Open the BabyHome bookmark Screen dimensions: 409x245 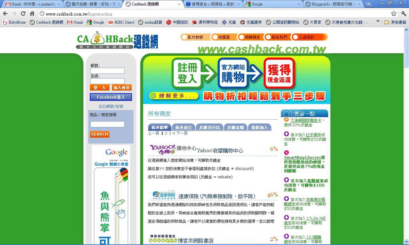pyautogui.click(x=14, y=22)
